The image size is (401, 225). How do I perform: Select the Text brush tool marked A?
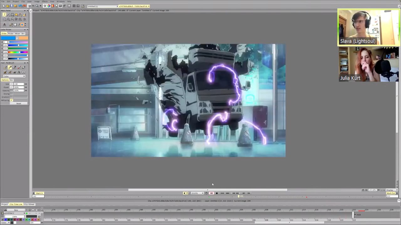click(19, 72)
